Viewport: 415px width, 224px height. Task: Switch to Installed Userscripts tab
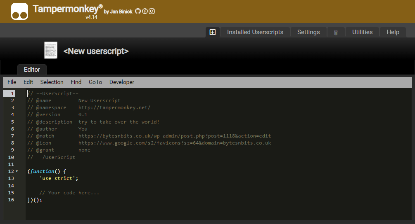point(255,32)
